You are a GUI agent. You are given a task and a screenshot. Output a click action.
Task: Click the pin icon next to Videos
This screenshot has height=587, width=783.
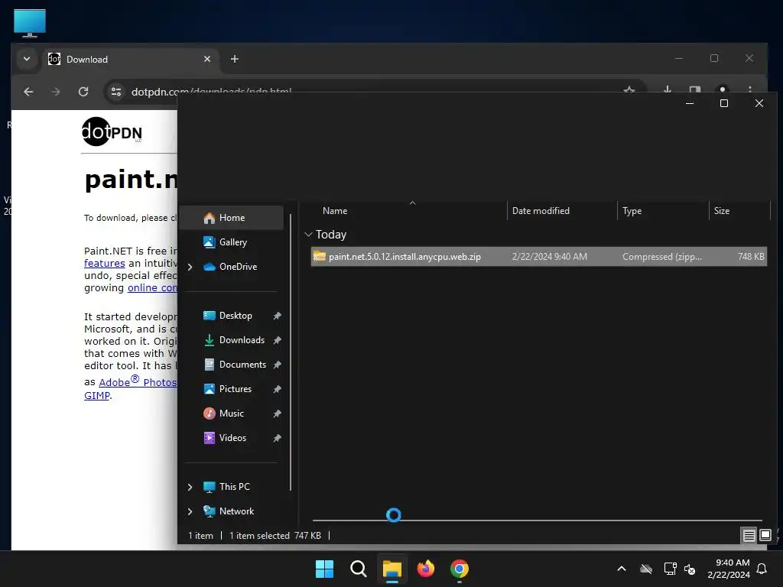[277, 438]
